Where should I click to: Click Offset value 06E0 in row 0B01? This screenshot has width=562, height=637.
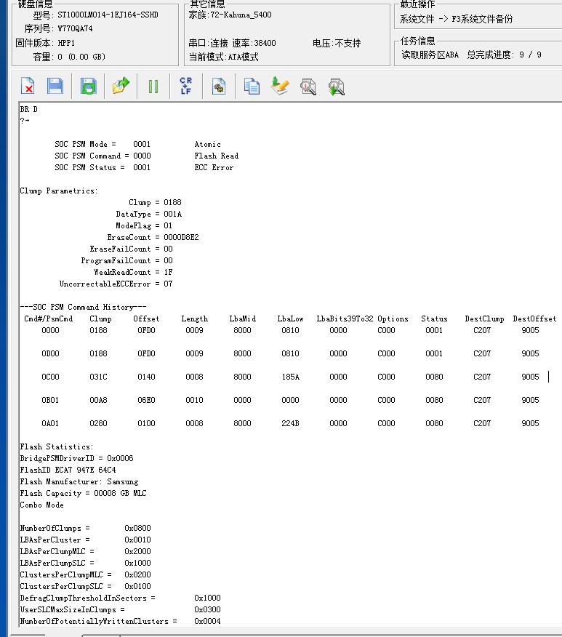click(146, 400)
